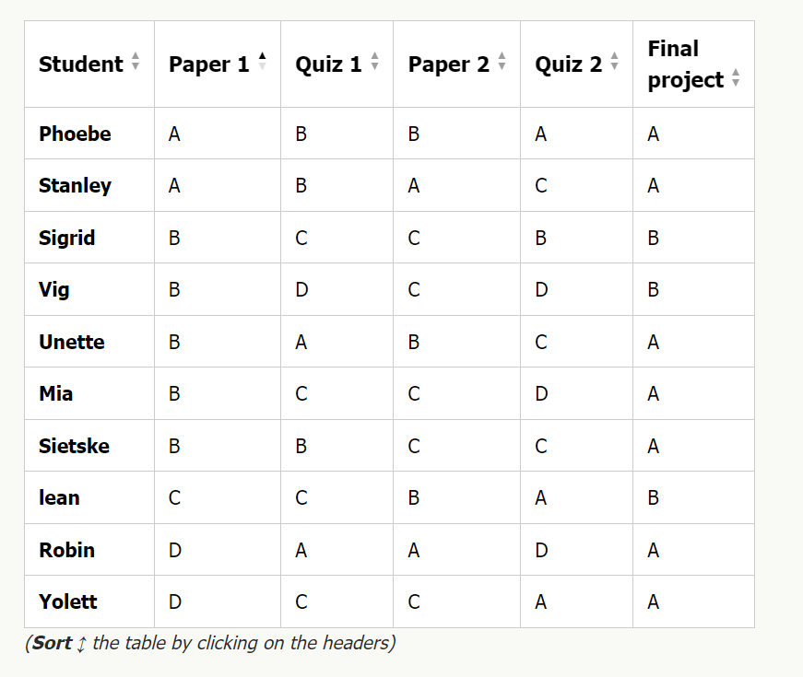Select Unette in the Student column
Screen dimensions: 803x677
71,342
